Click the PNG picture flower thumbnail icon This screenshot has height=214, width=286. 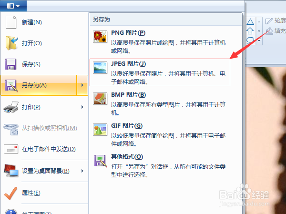[x=100, y=37]
